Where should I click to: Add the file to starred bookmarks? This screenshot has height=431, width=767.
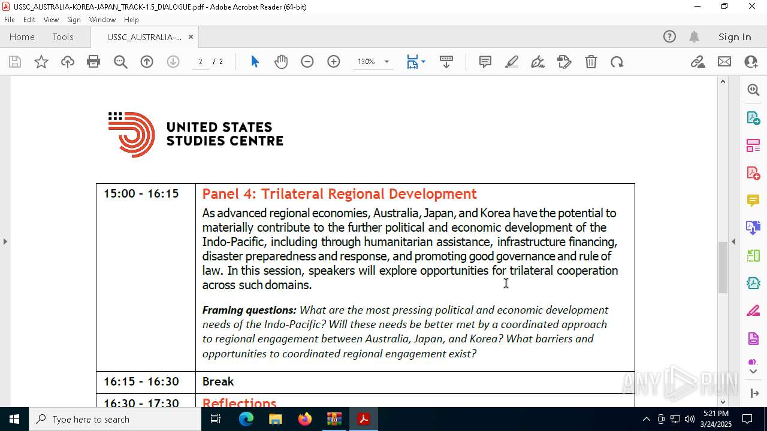click(41, 62)
